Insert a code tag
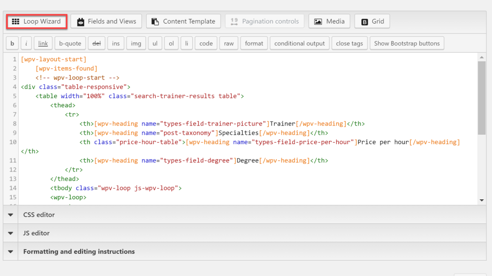The width and height of the screenshot is (492, 276). [x=206, y=43]
